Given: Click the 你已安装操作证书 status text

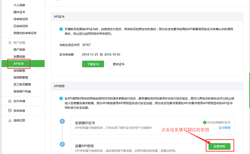Looking at the screenshot, I should pos(219,122).
